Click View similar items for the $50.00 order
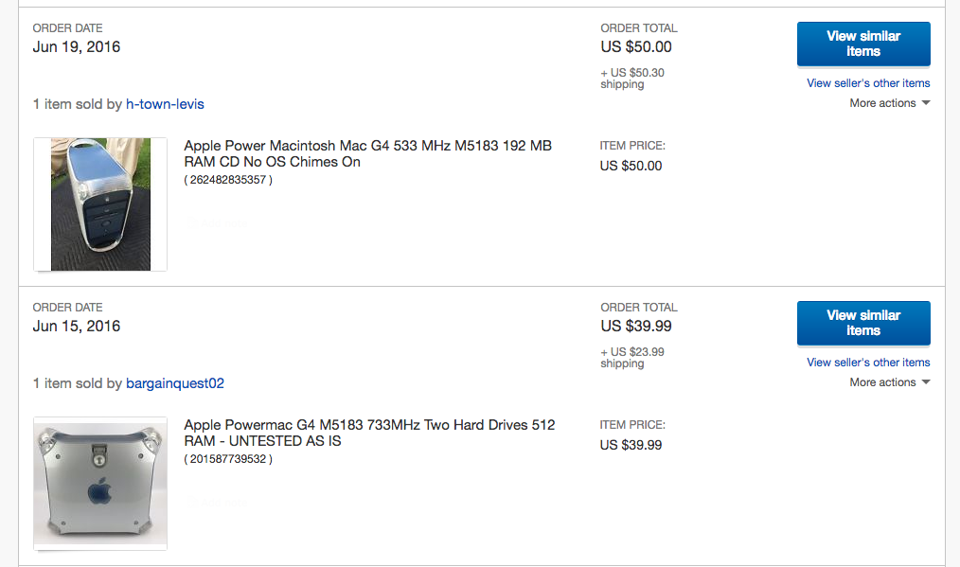The image size is (960, 567). pos(862,44)
